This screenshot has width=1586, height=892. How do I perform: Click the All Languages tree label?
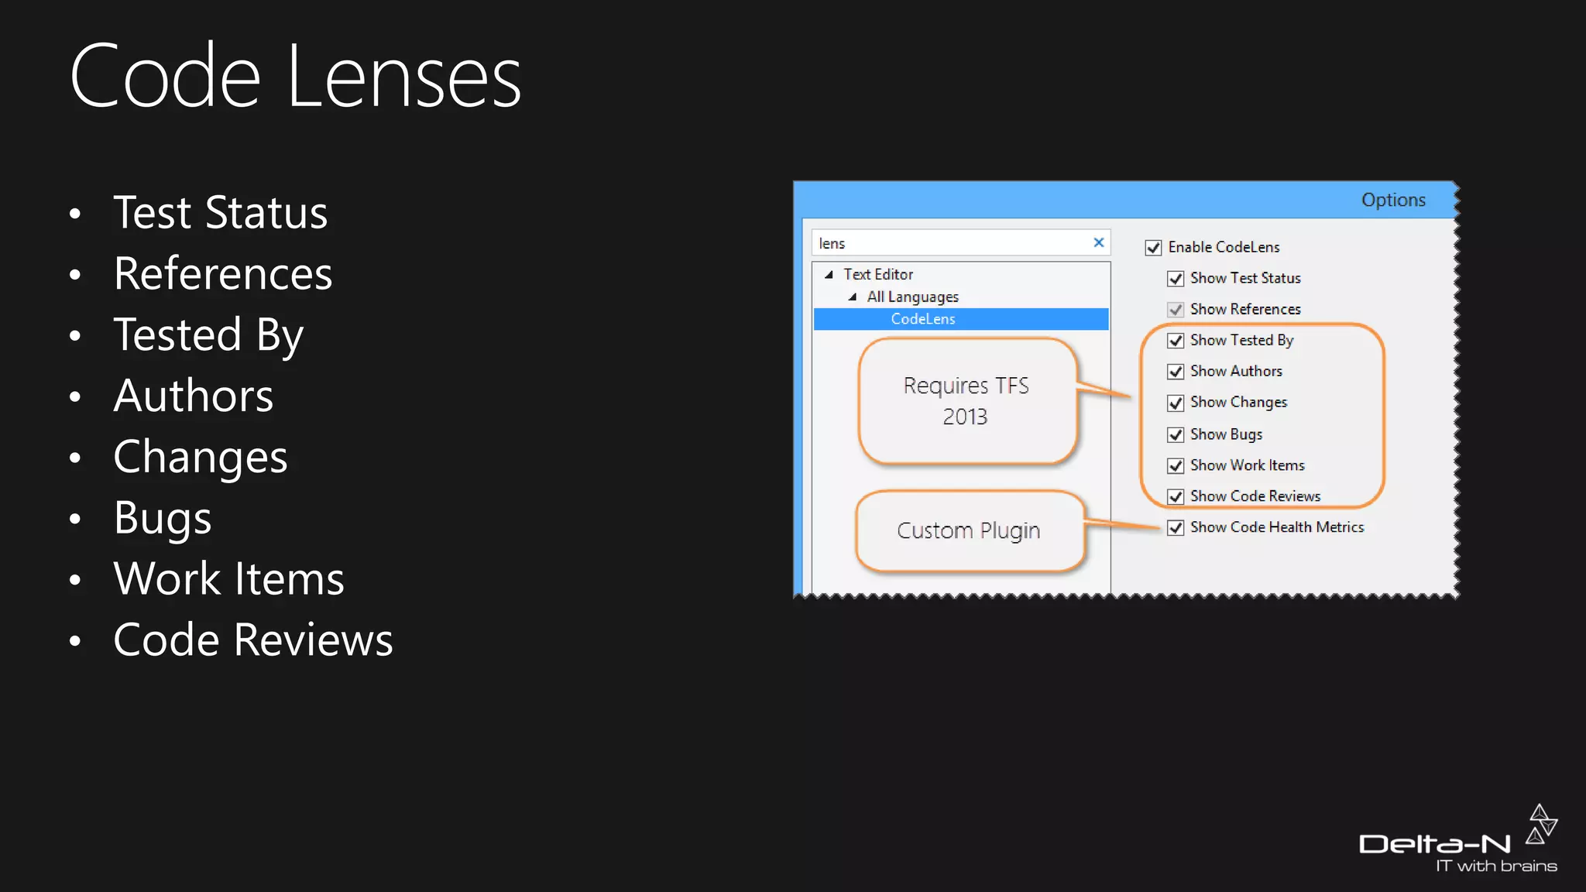pyautogui.click(x=912, y=297)
